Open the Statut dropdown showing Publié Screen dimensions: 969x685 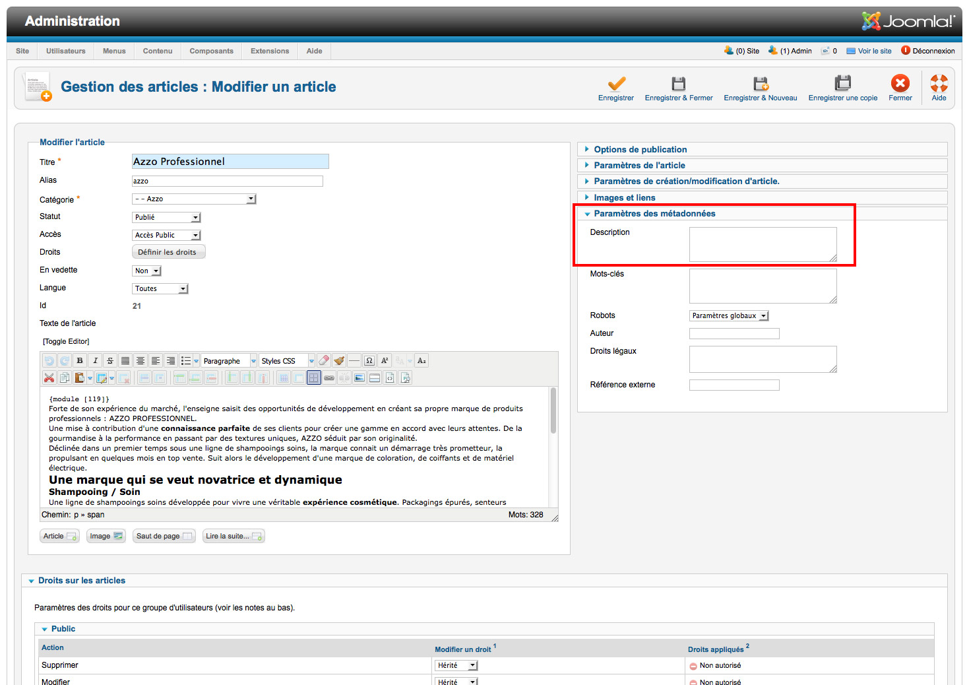point(166,217)
